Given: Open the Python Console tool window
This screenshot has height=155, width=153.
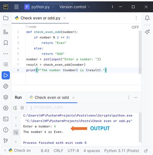Looking at the screenshot, I should tap(6, 86).
